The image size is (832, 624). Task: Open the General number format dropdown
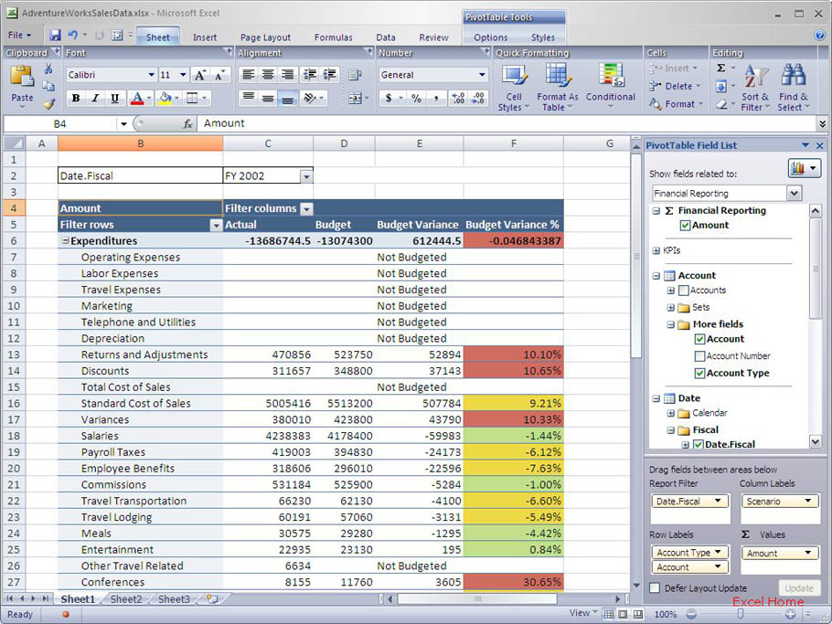point(482,75)
